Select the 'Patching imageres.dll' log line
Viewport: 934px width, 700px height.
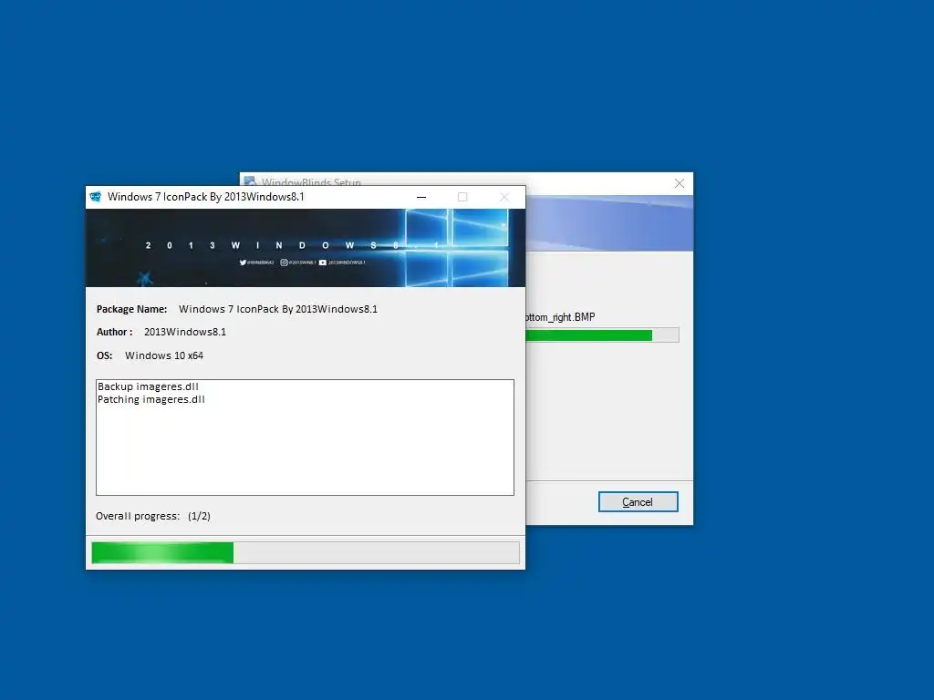tap(151, 399)
